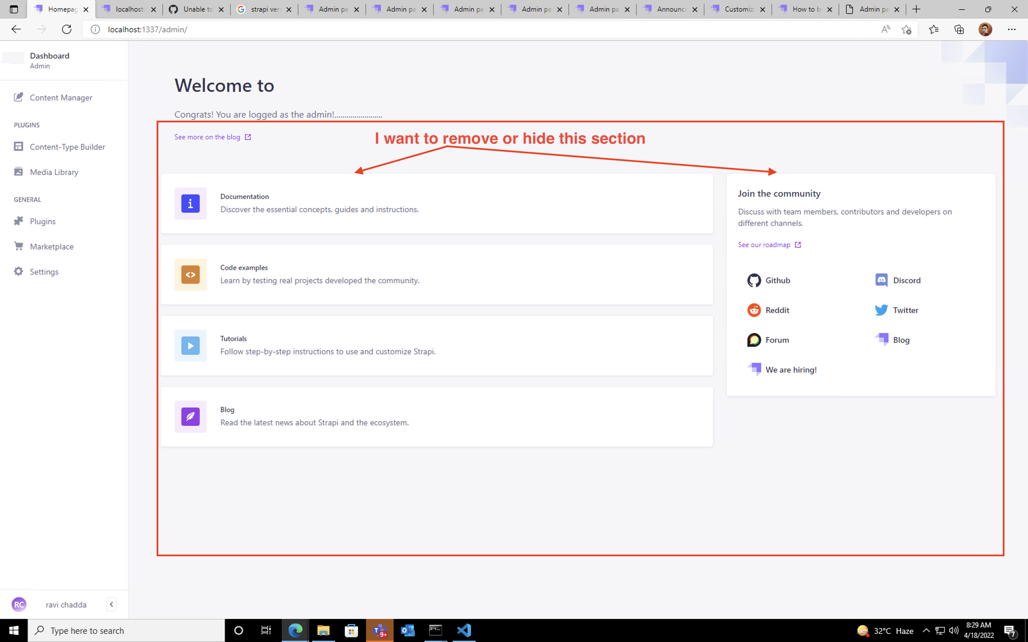
Task: Open the Plugins section
Action: click(42, 221)
